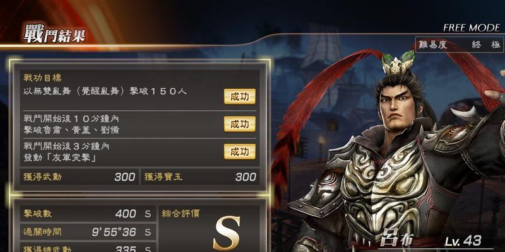Select the 戰鬥結果 title header
This screenshot has height=252, width=505.
54,34
